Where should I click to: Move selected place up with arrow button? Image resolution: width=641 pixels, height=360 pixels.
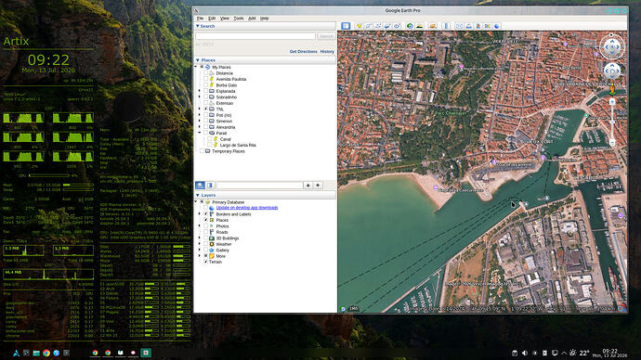[307, 186]
